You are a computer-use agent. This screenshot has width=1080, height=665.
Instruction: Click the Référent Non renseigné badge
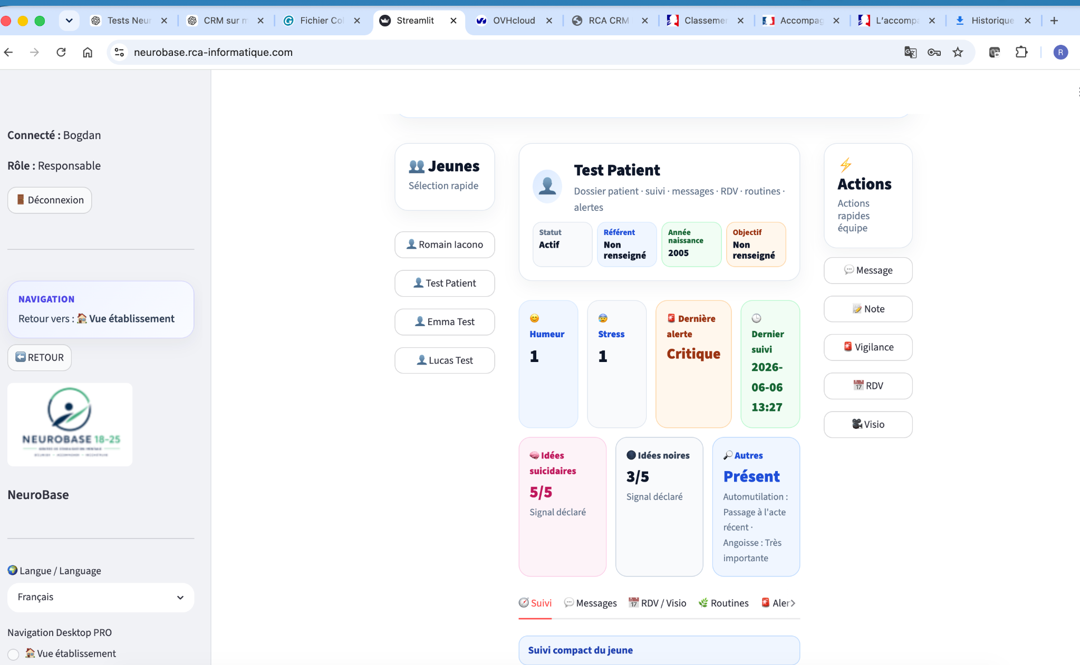click(x=627, y=245)
